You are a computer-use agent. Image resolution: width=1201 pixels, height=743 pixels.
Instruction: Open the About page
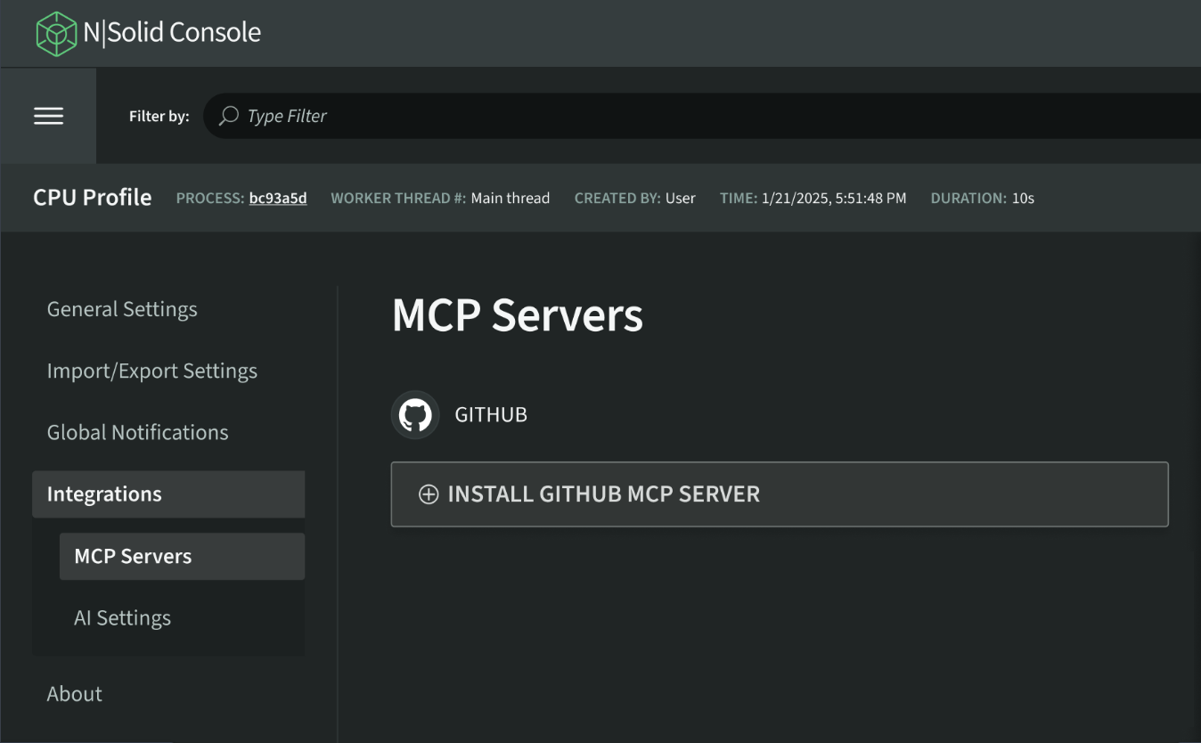pos(74,693)
